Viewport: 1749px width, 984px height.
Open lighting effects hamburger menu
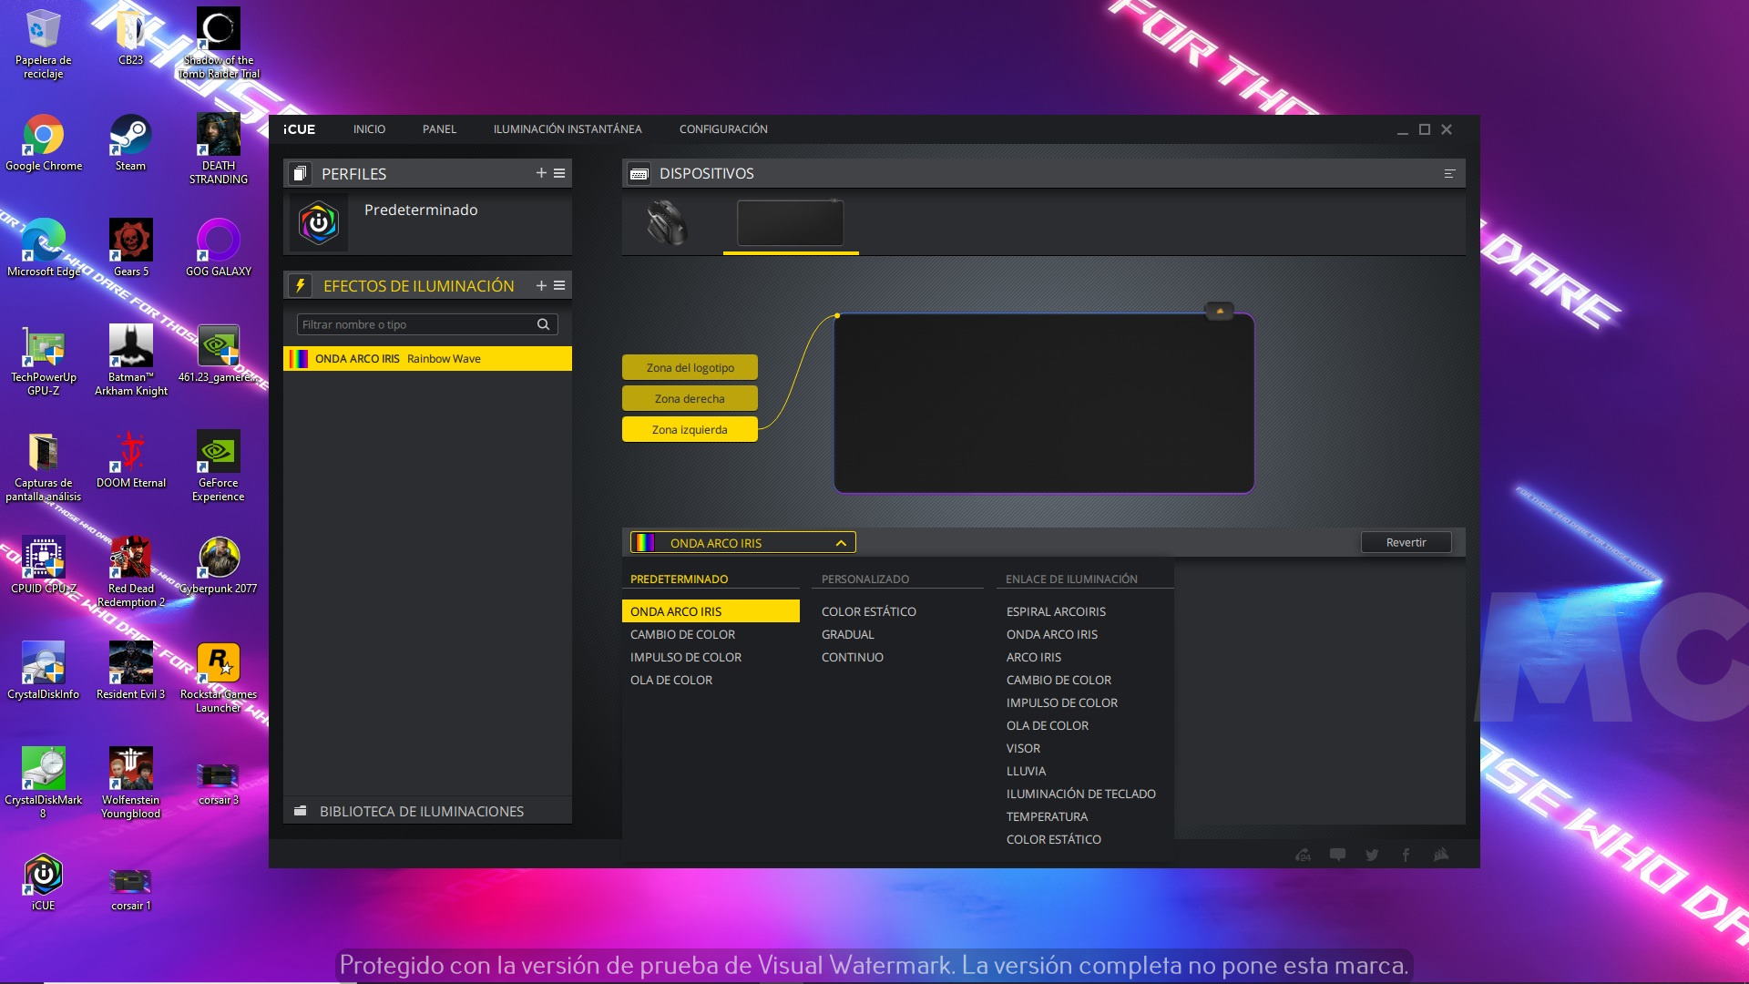coord(559,285)
